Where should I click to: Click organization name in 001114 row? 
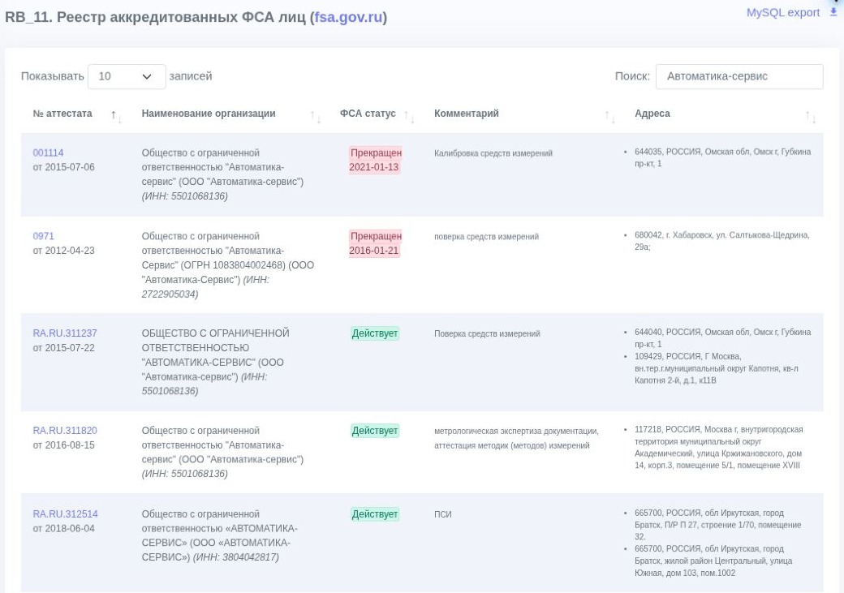[x=222, y=174]
